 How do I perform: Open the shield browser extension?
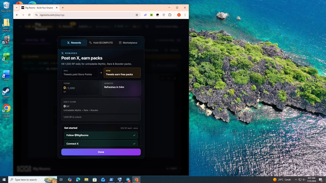[x=164, y=15]
